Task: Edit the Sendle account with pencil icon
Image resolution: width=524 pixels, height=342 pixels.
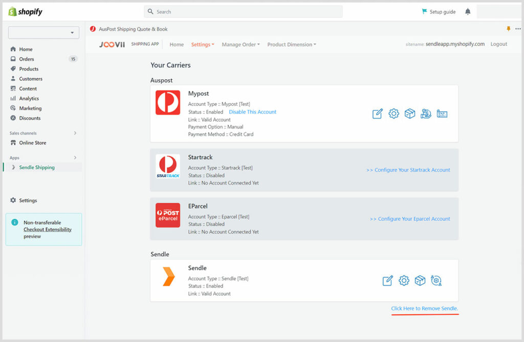Action: coord(388,281)
